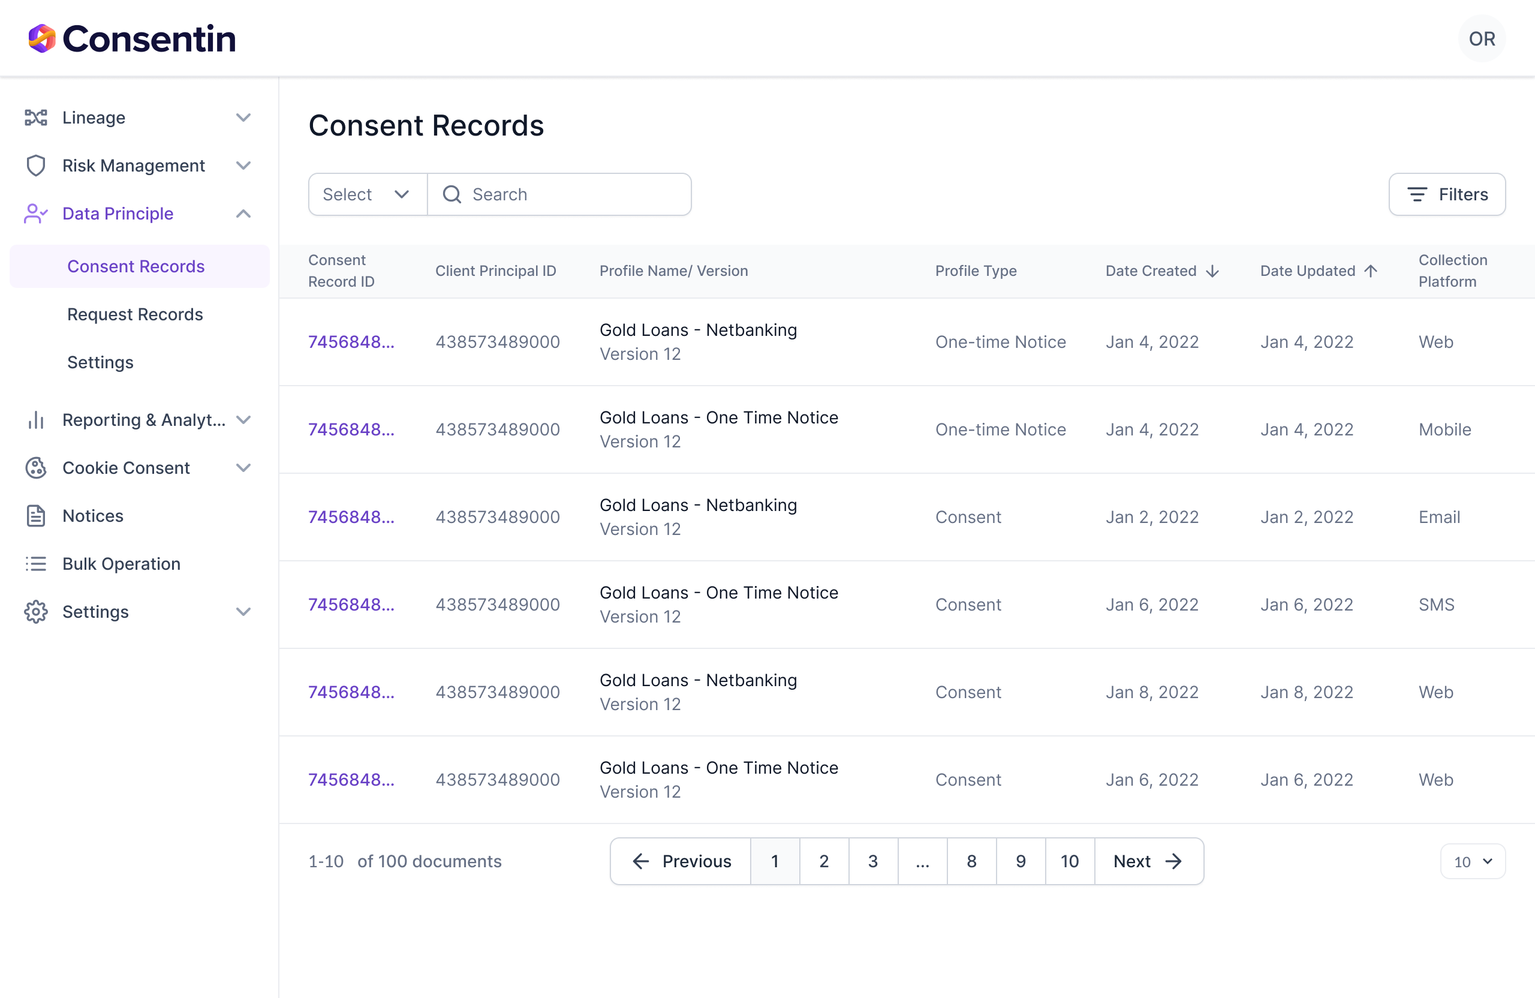Sort by Date Created arrow icon

(1212, 271)
